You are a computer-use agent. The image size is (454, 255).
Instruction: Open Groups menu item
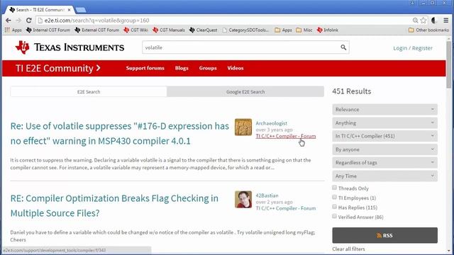click(208, 68)
